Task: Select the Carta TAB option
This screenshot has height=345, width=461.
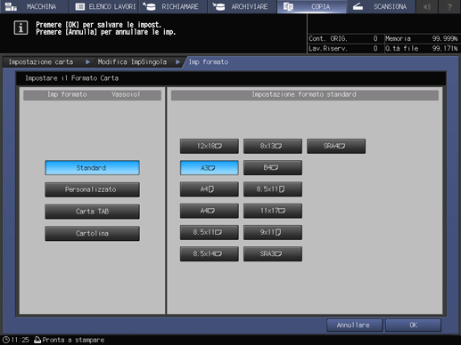Action: [x=92, y=212]
